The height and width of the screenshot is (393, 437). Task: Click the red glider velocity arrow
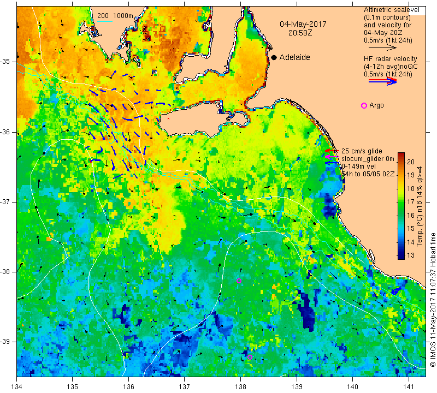(x=332, y=151)
